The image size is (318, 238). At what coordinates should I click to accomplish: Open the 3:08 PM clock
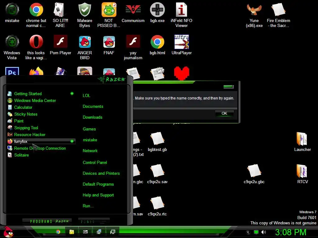291,232
